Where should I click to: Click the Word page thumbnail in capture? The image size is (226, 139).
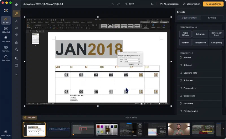point(35,39)
